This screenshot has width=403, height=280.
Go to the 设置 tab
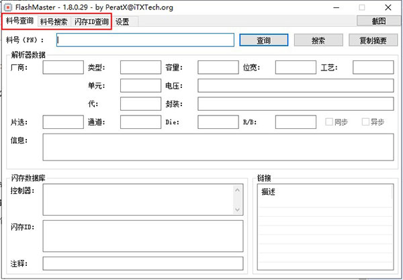coord(122,21)
